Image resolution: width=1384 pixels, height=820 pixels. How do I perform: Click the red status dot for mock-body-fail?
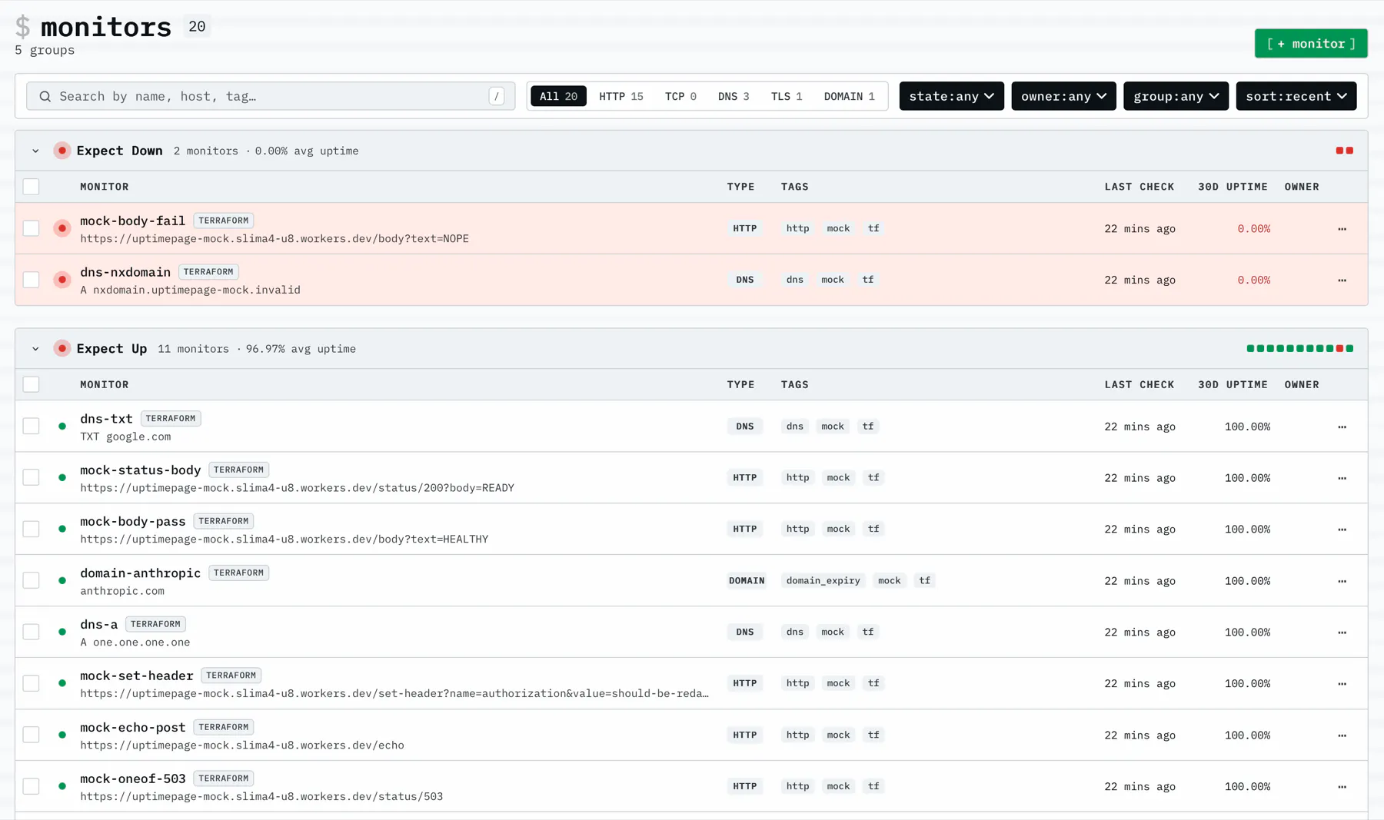click(62, 228)
